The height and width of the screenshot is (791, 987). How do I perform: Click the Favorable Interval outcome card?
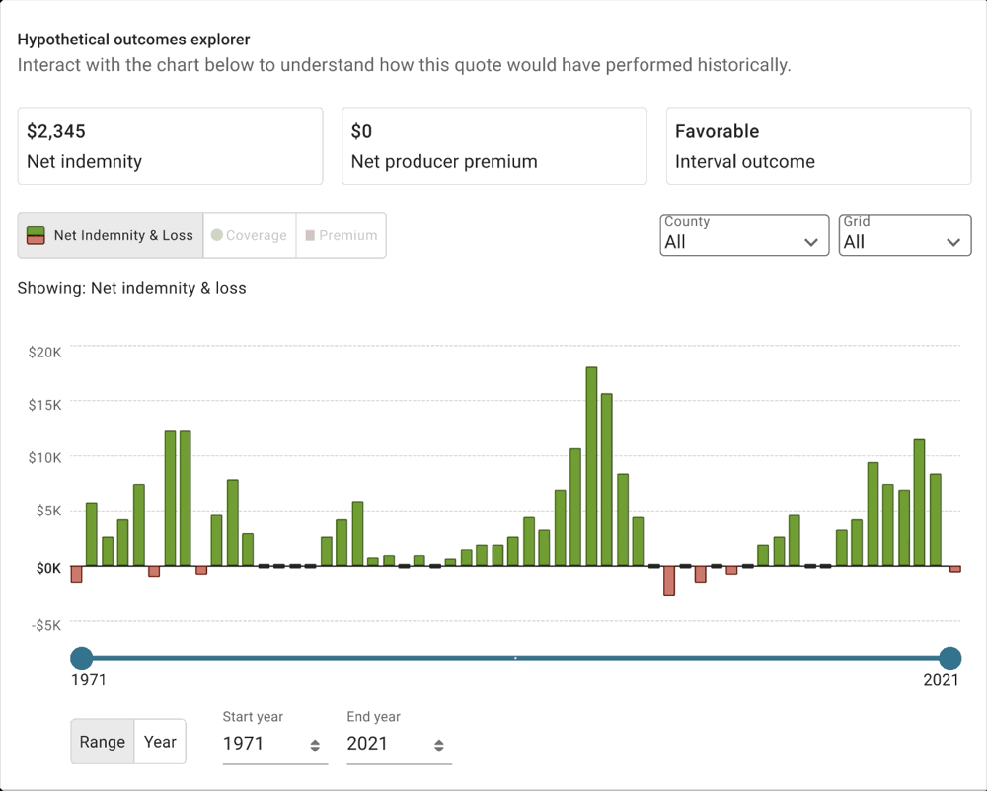[x=818, y=146]
